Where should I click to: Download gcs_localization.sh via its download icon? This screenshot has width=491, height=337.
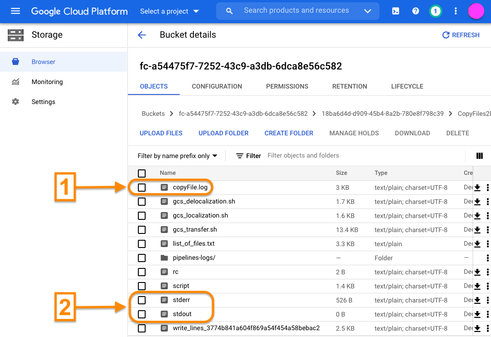[477, 216]
